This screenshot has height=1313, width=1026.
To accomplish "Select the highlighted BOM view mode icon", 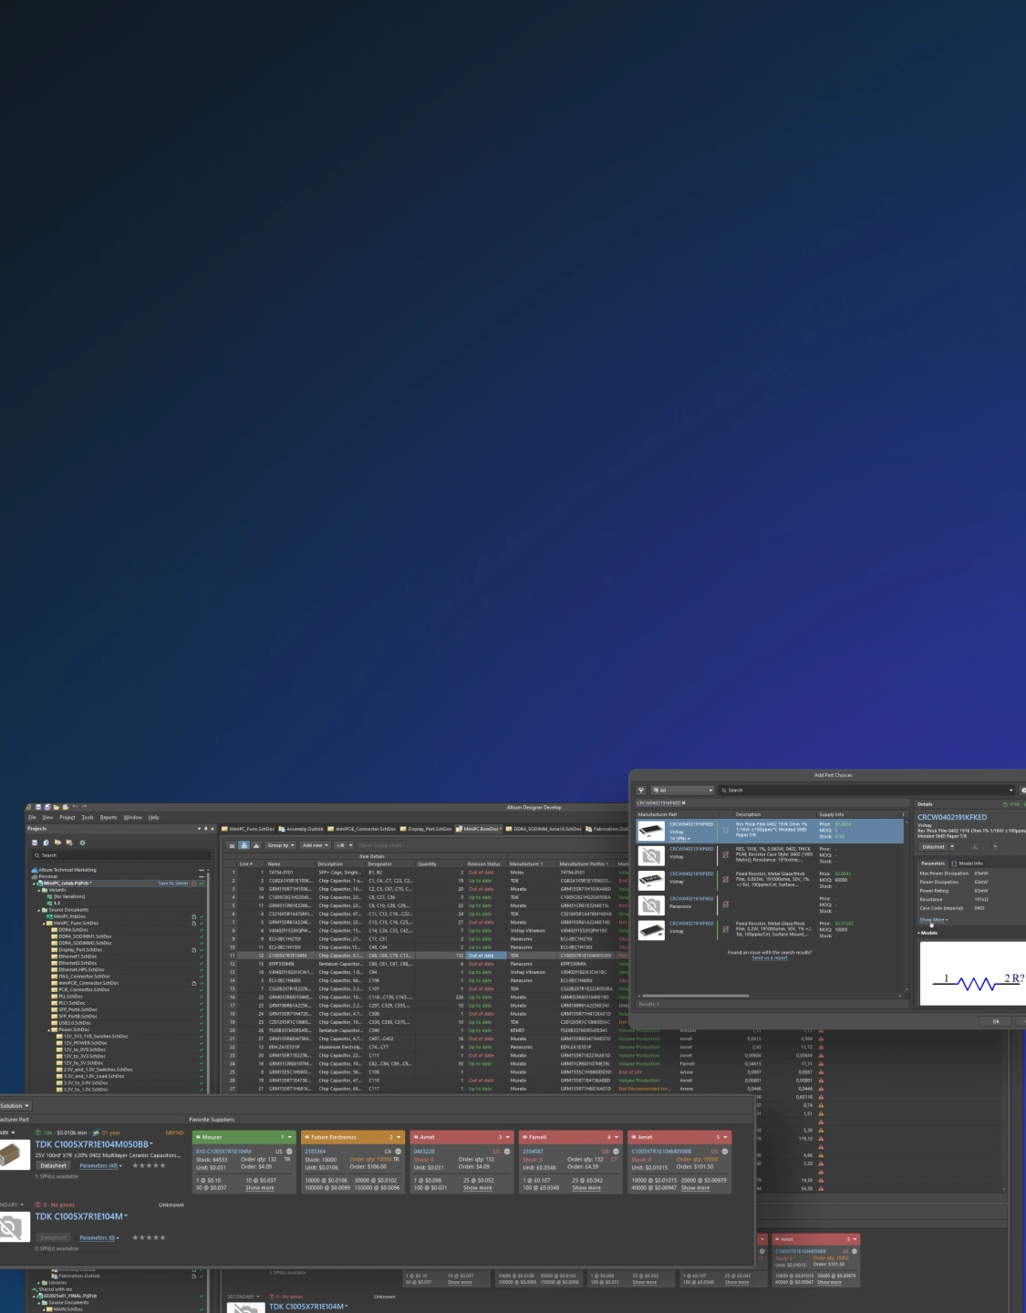I will tap(244, 845).
